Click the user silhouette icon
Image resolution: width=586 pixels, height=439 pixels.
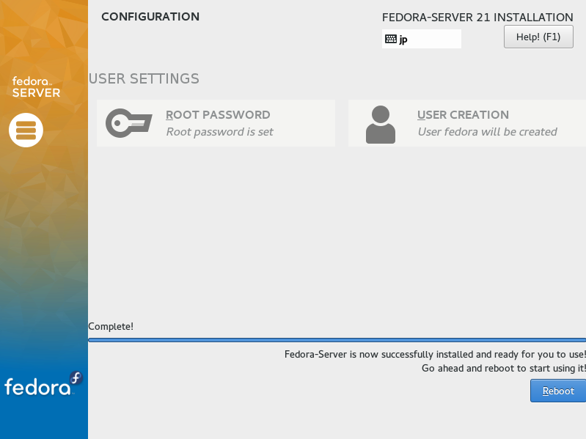tap(381, 125)
